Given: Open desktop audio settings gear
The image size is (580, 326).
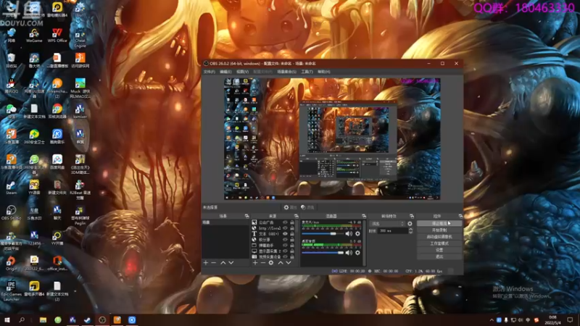Looking at the screenshot, I should [x=357, y=252].
